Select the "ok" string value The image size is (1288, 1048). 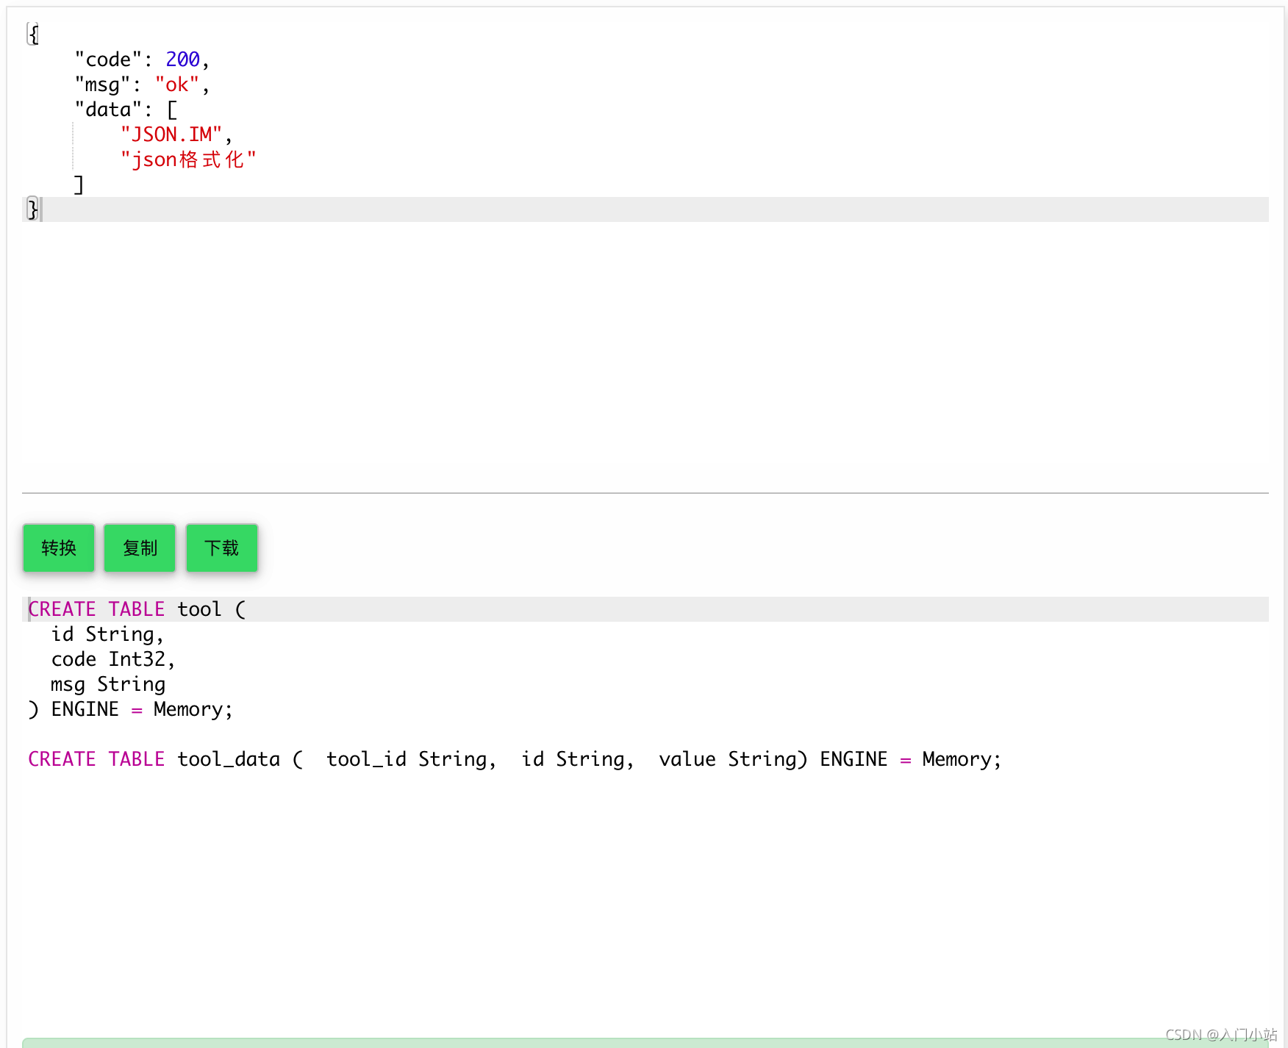(x=176, y=85)
